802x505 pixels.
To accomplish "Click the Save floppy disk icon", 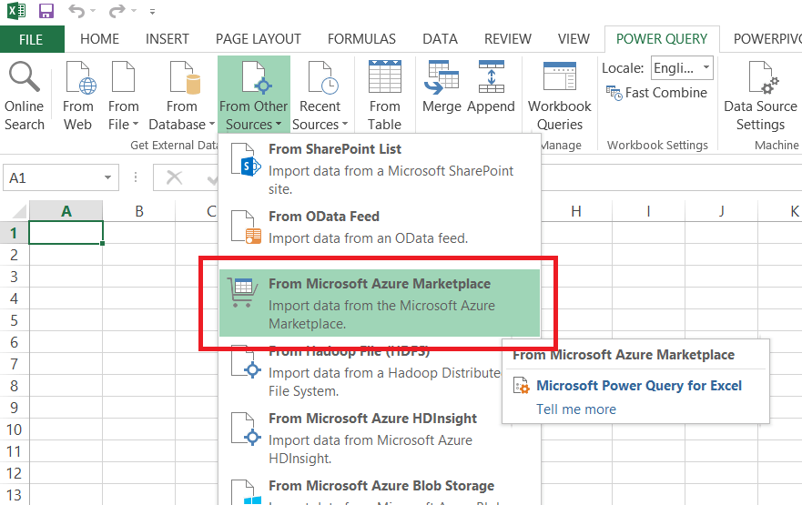I will pyautogui.click(x=46, y=11).
